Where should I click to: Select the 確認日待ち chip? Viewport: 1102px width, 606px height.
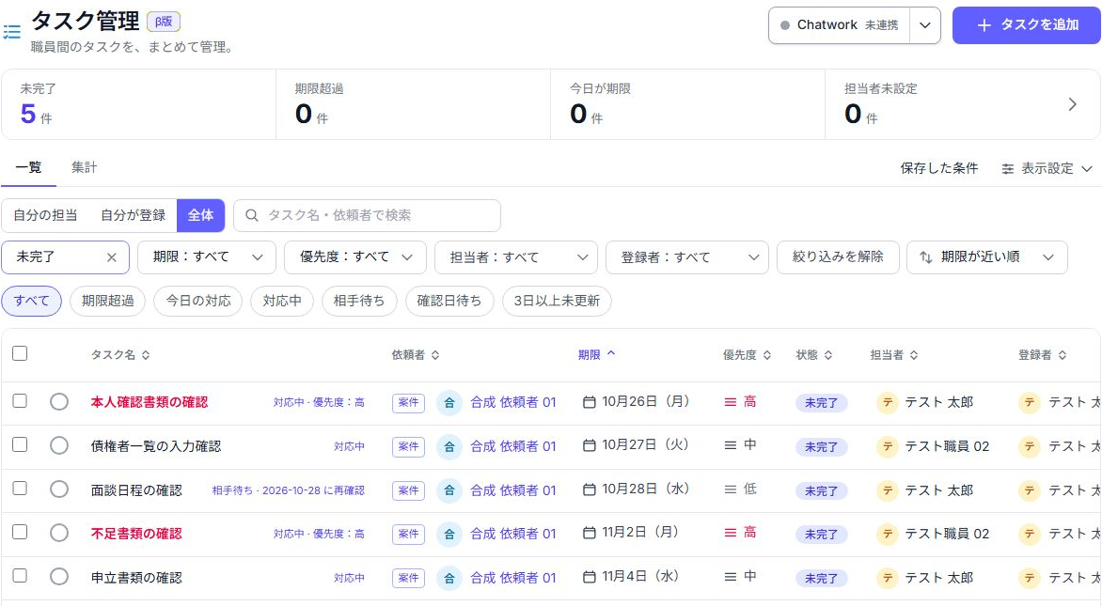pos(449,302)
